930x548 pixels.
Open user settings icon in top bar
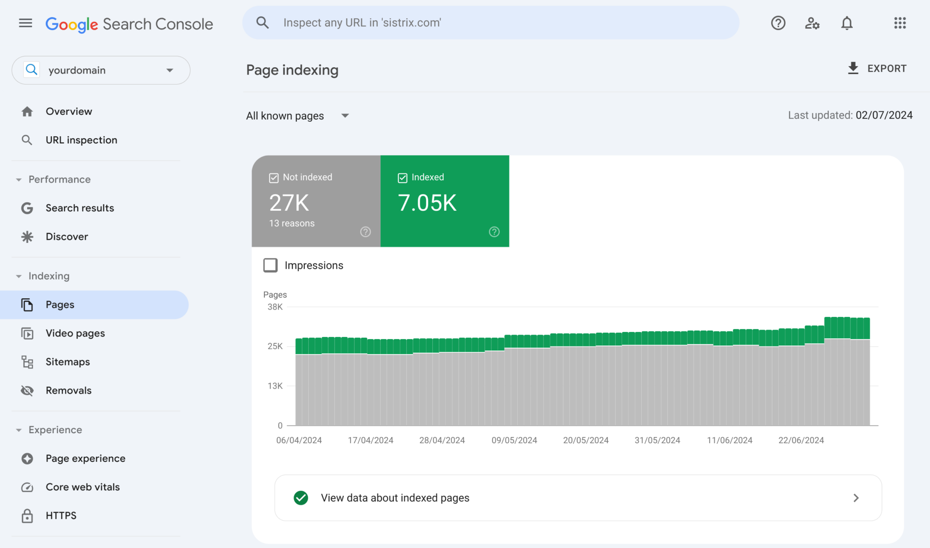coord(812,23)
